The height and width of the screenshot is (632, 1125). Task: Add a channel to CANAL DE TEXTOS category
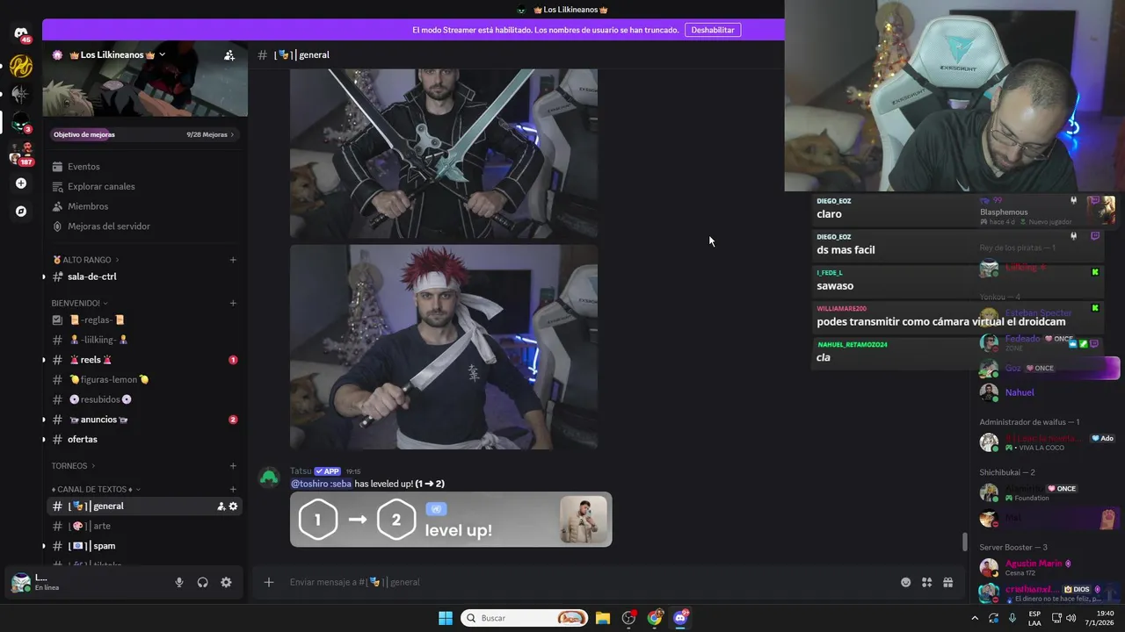[233, 489]
